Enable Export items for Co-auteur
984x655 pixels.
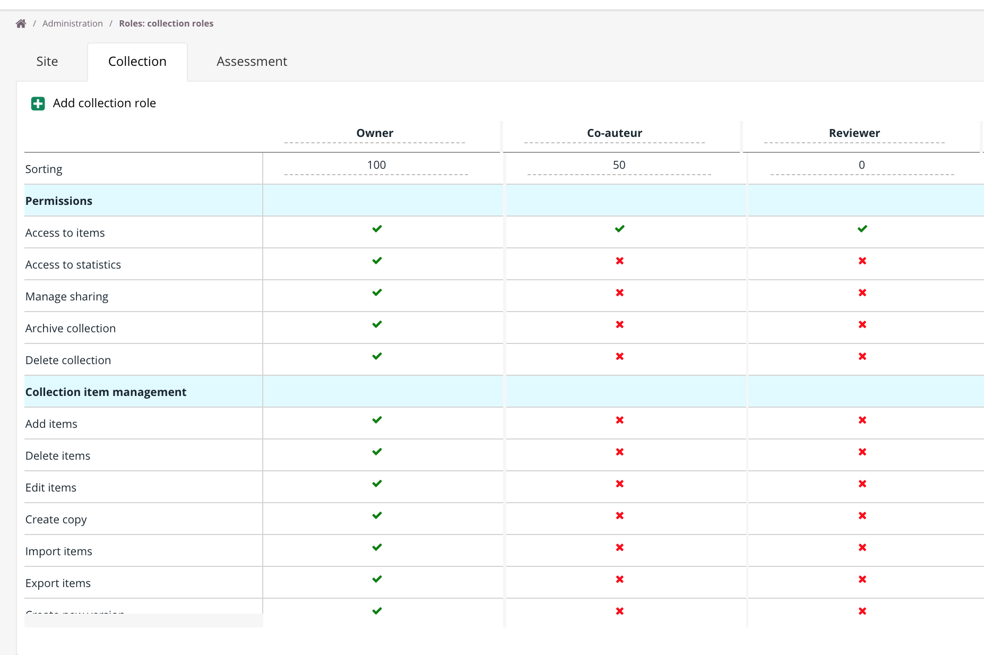(x=619, y=579)
